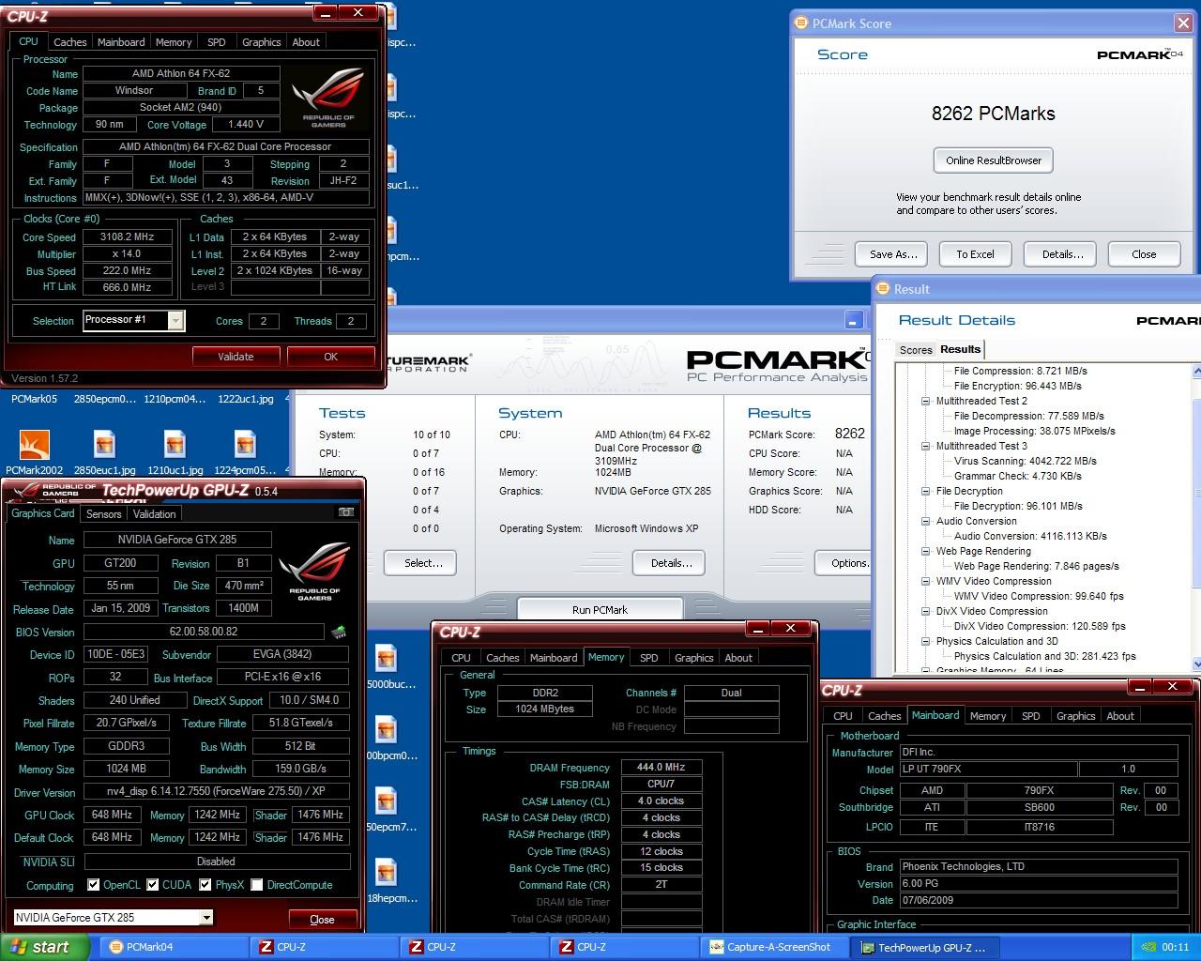The width and height of the screenshot is (1201, 961).
Task: Select the 2850euc1.jpg desktop file icon
Action: [104, 444]
